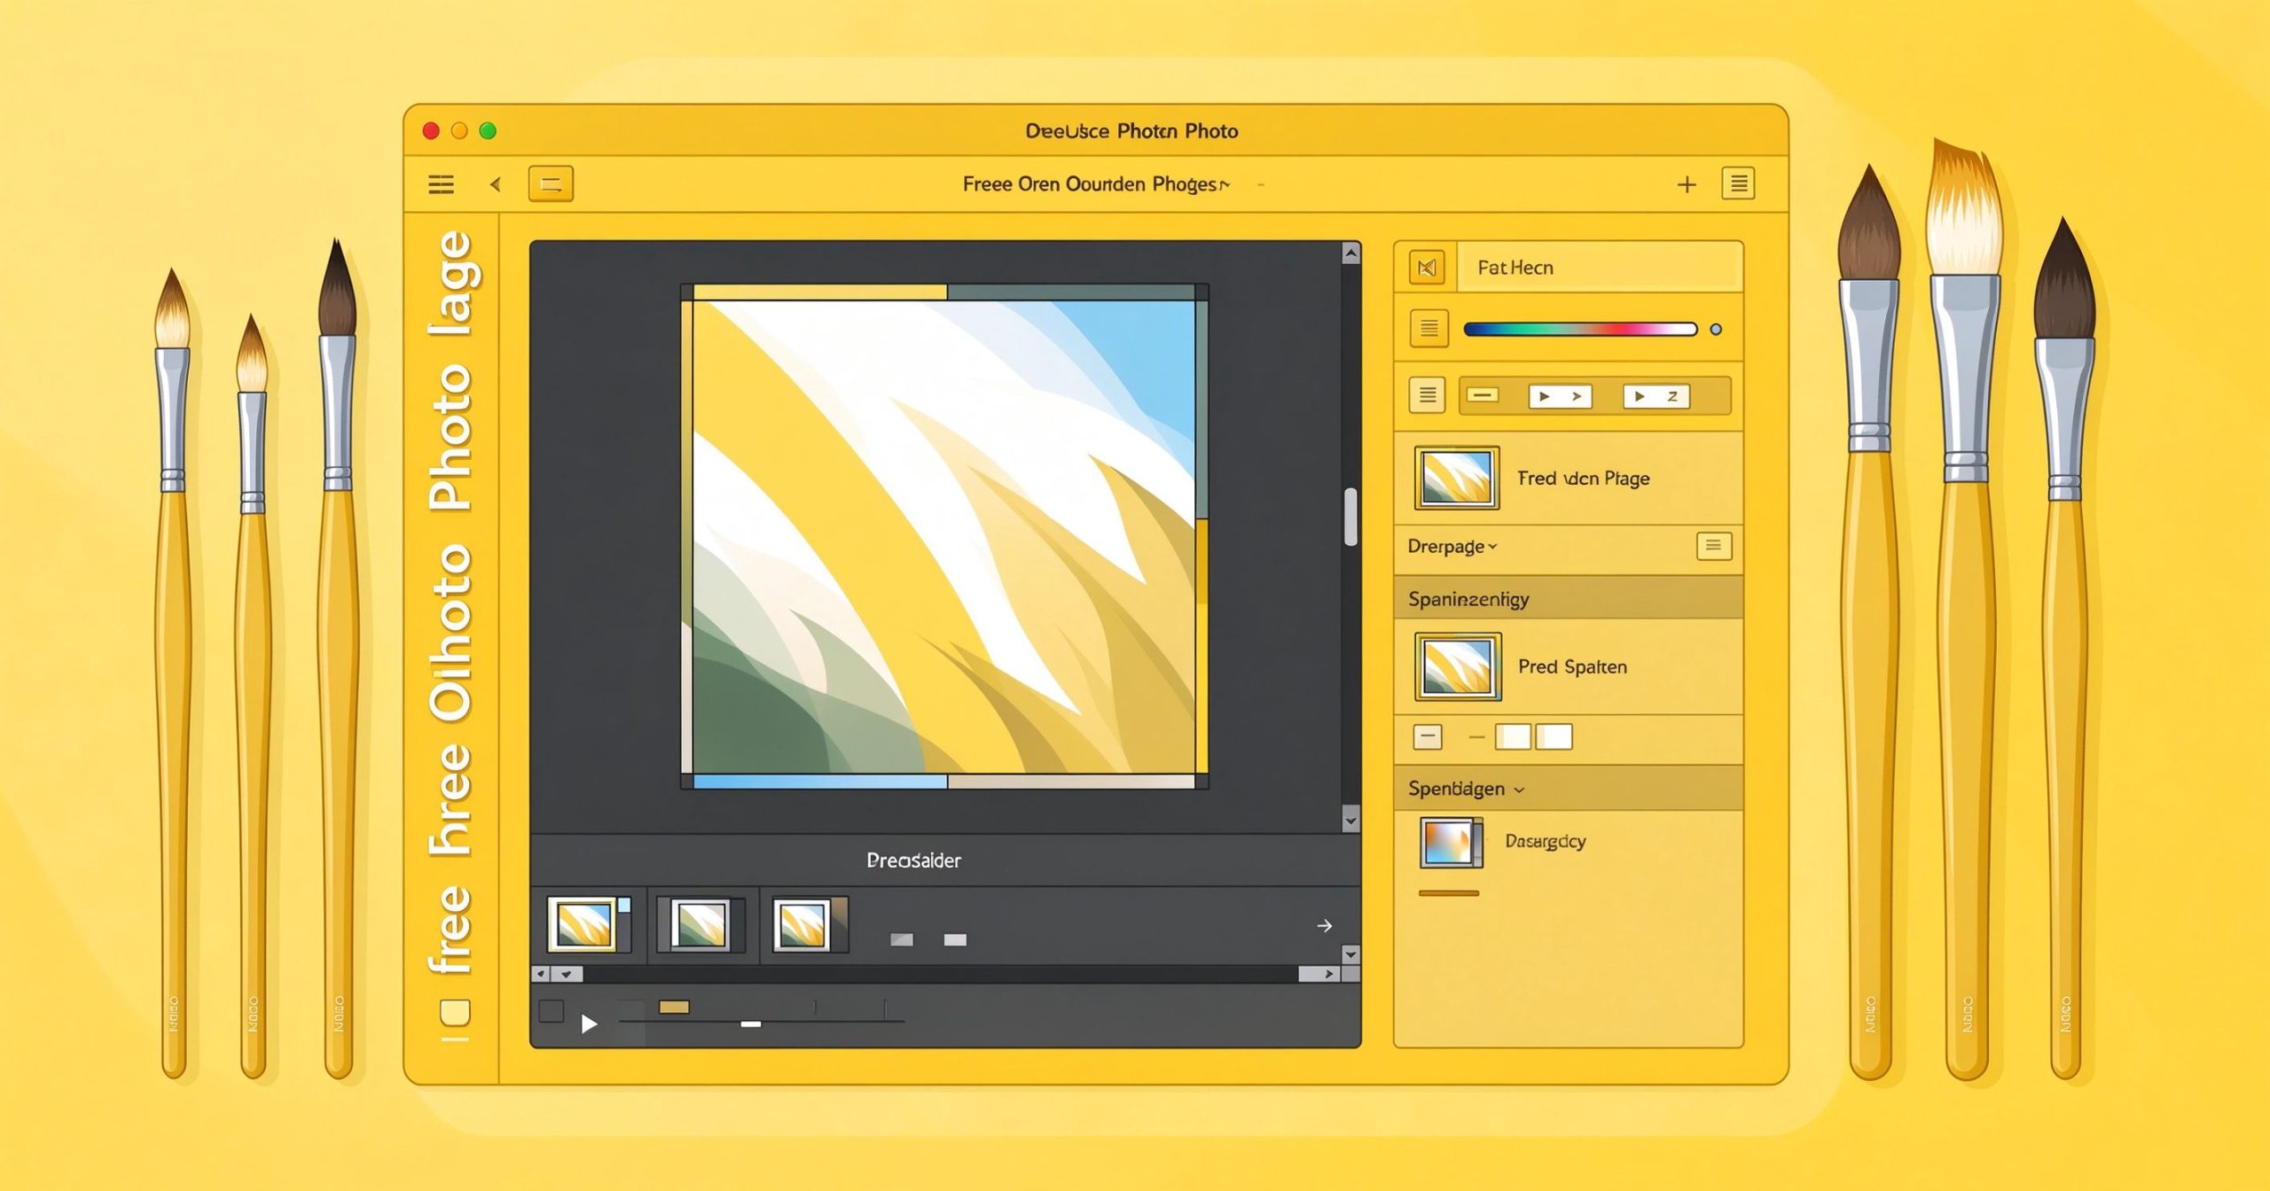
Task: Open the hamburger menu in the toolbar
Action: 441,184
